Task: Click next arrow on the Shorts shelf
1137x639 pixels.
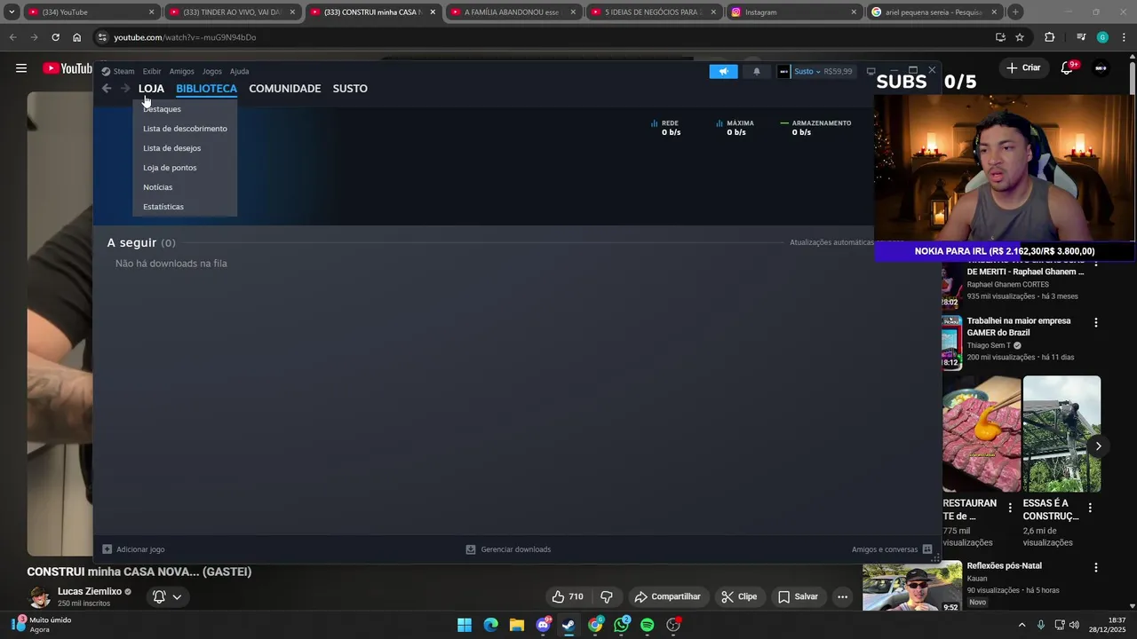Action: 1098,446
